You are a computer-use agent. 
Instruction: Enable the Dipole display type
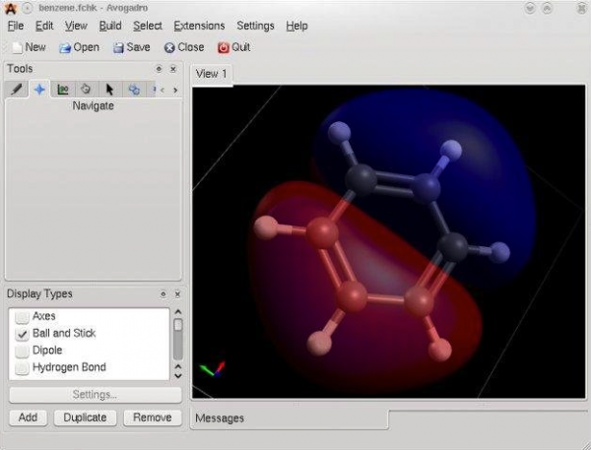(x=22, y=351)
